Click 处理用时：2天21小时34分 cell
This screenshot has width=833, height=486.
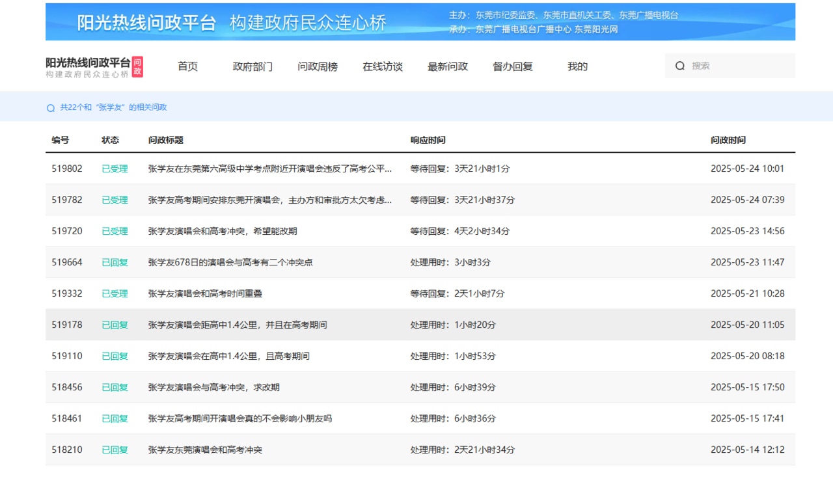tap(462, 450)
